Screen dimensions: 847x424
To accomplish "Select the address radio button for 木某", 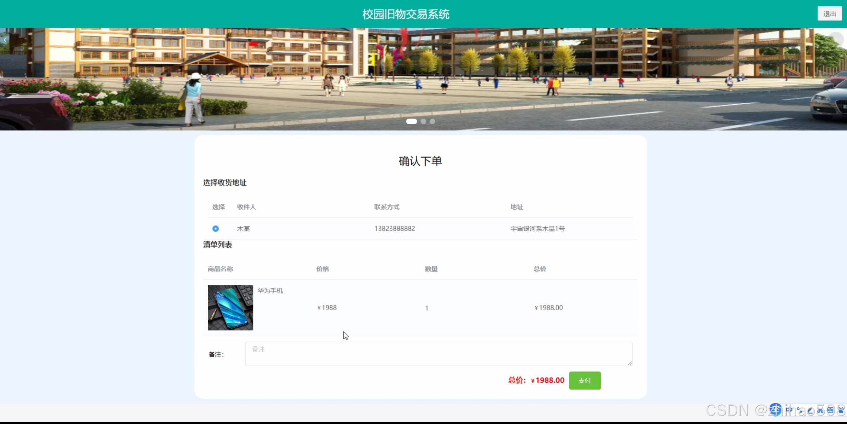I will click(x=215, y=229).
